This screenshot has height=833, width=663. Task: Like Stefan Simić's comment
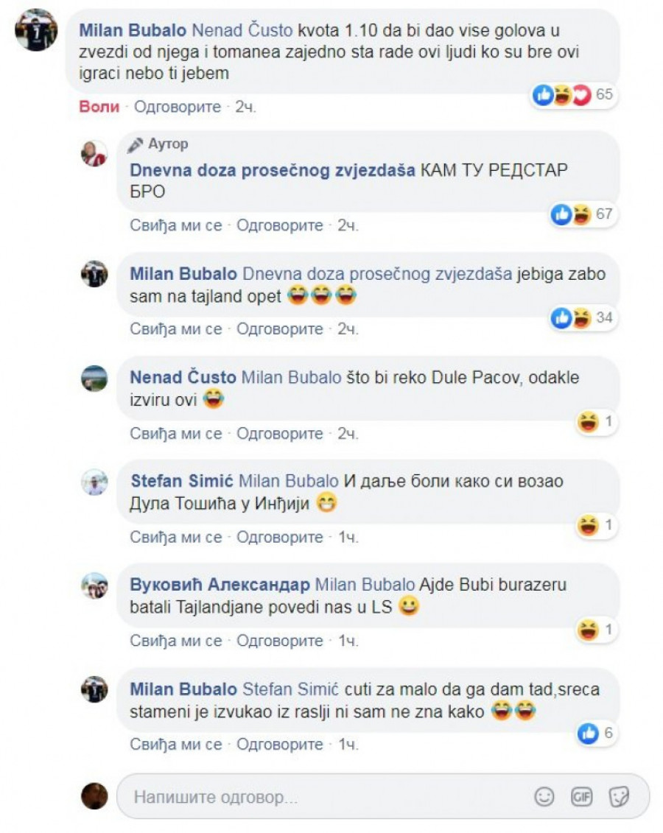(176, 537)
